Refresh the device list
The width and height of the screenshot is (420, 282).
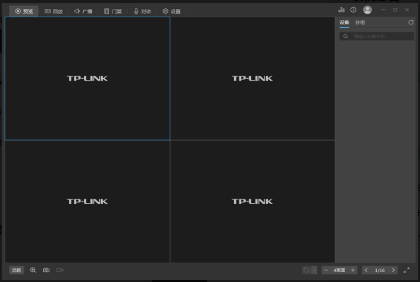coord(411,23)
